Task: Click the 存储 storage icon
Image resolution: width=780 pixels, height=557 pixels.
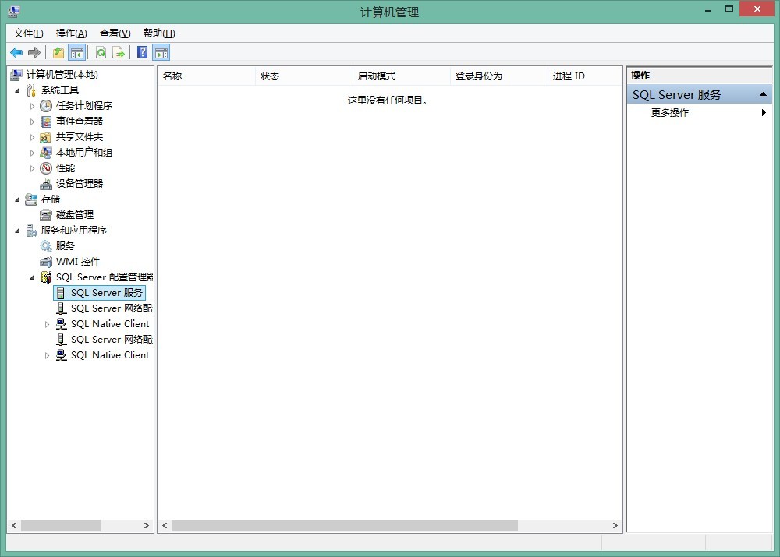Action: tap(31, 199)
